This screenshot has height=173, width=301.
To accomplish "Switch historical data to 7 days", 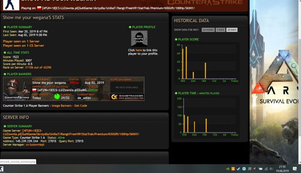I will 220,30.
